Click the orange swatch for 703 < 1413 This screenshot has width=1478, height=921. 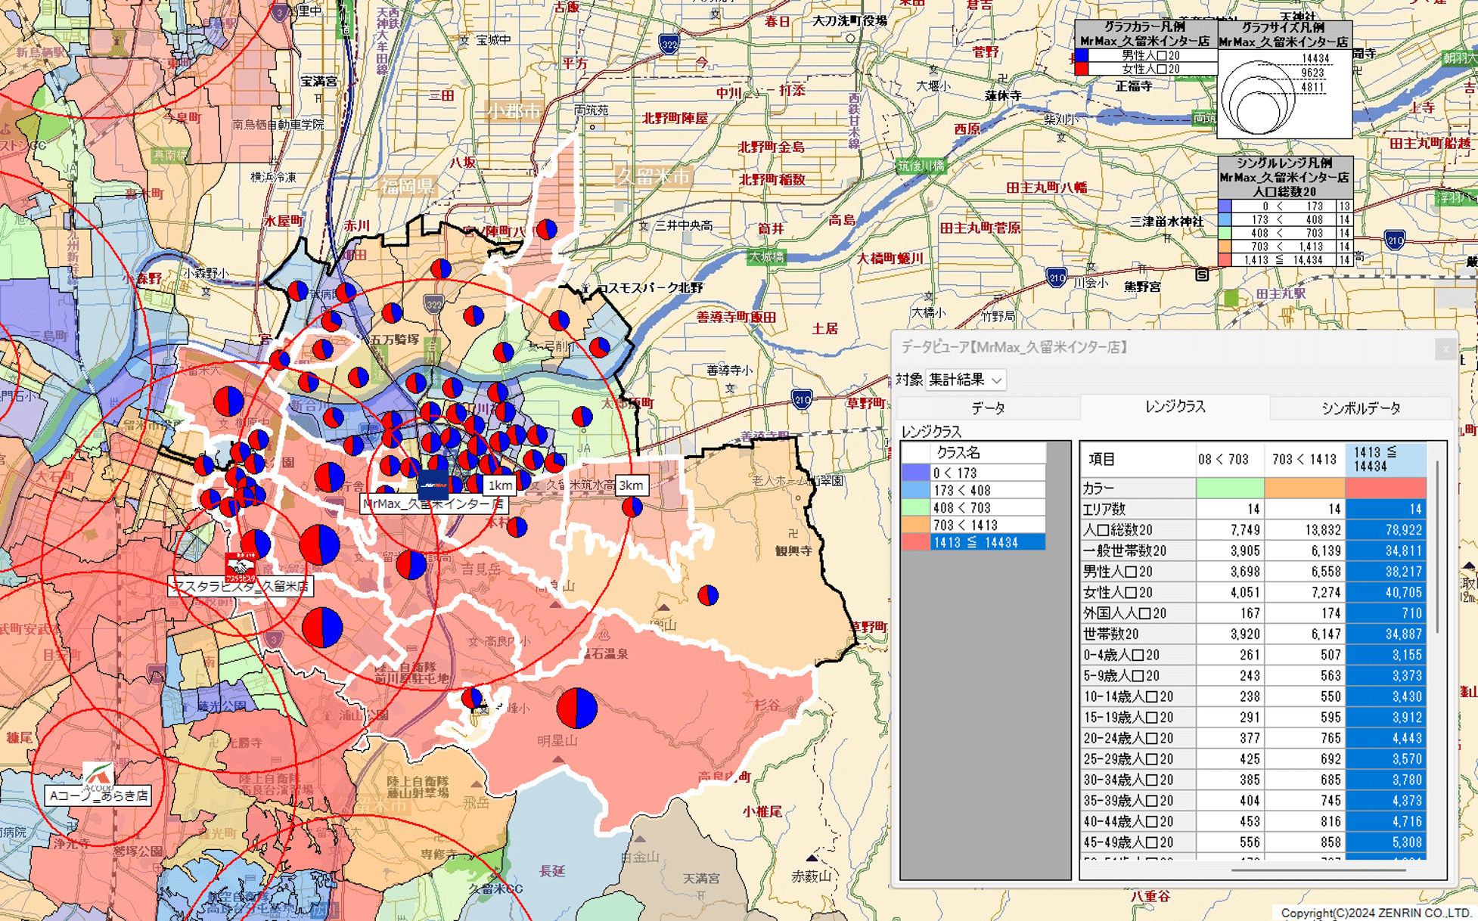(x=915, y=525)
